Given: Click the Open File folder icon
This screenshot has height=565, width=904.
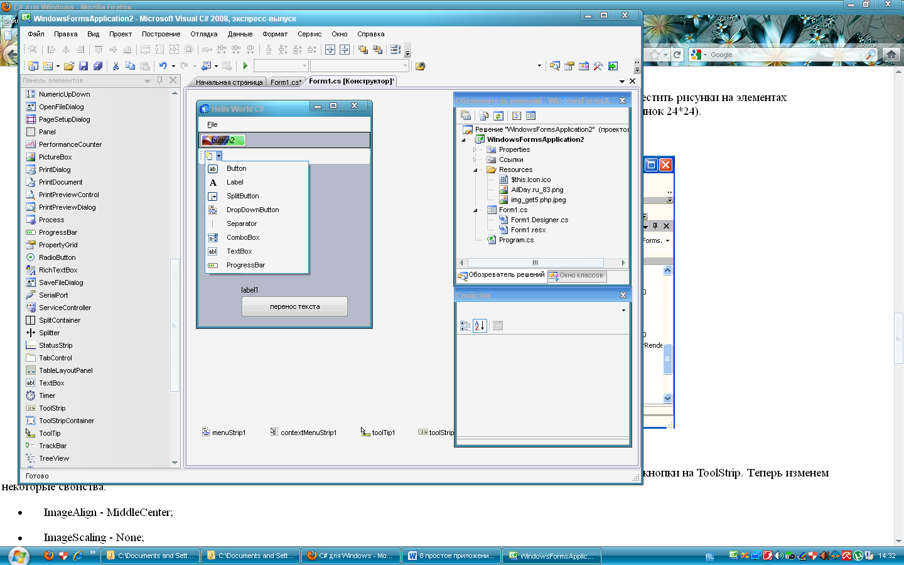Looking at the screenshot, I should (69, 66).
